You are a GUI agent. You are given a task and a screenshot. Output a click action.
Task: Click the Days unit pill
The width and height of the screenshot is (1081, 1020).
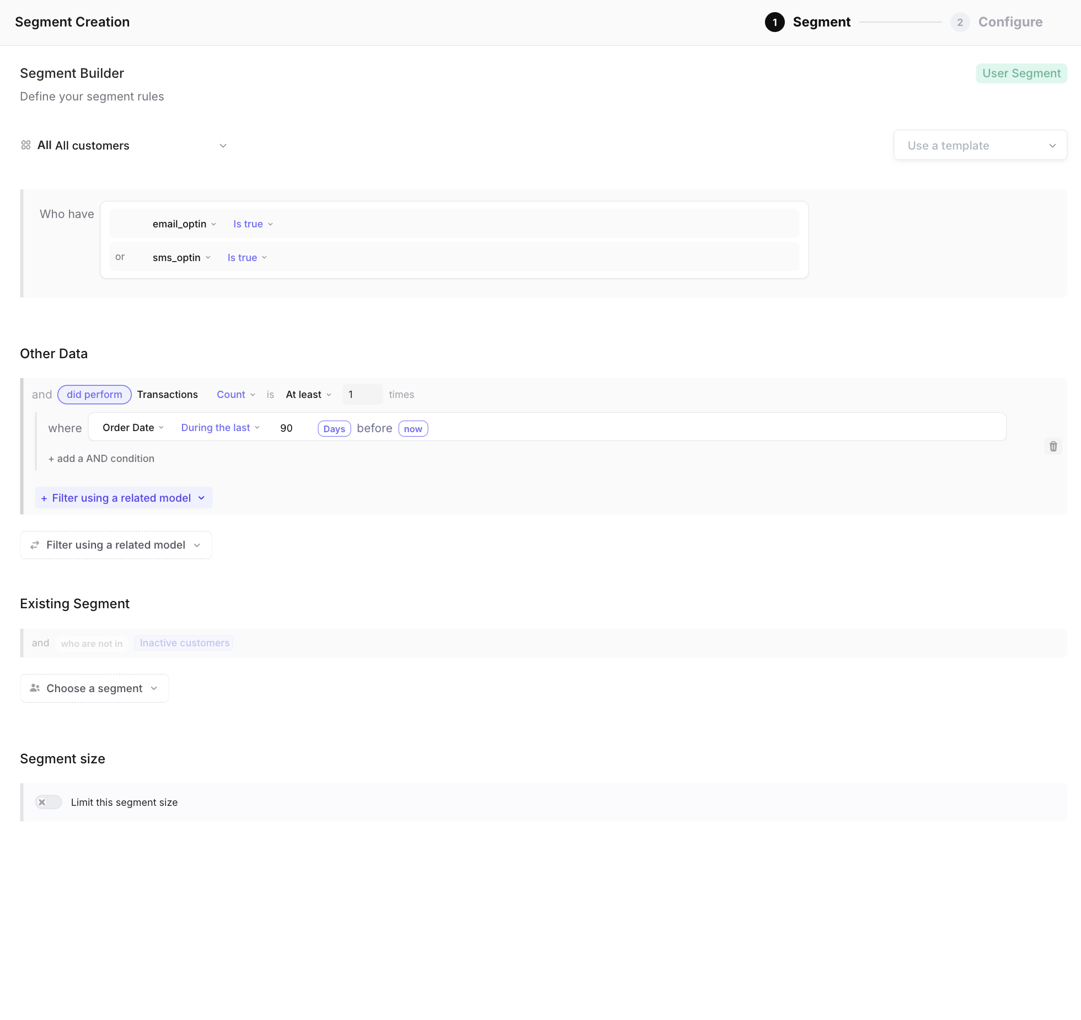tap(334, 429)
